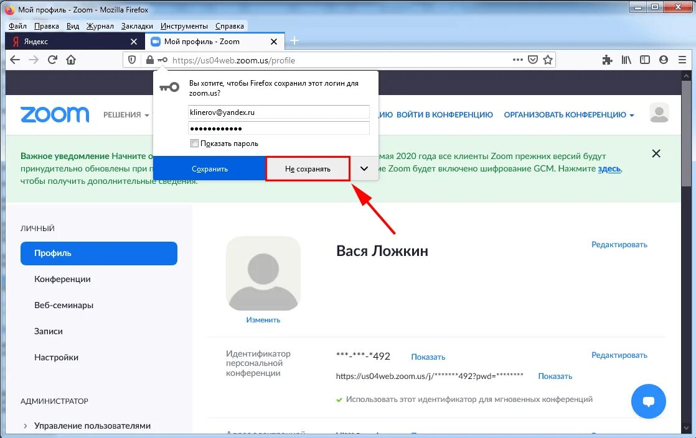Open the extensions puzzle icon

607,60
